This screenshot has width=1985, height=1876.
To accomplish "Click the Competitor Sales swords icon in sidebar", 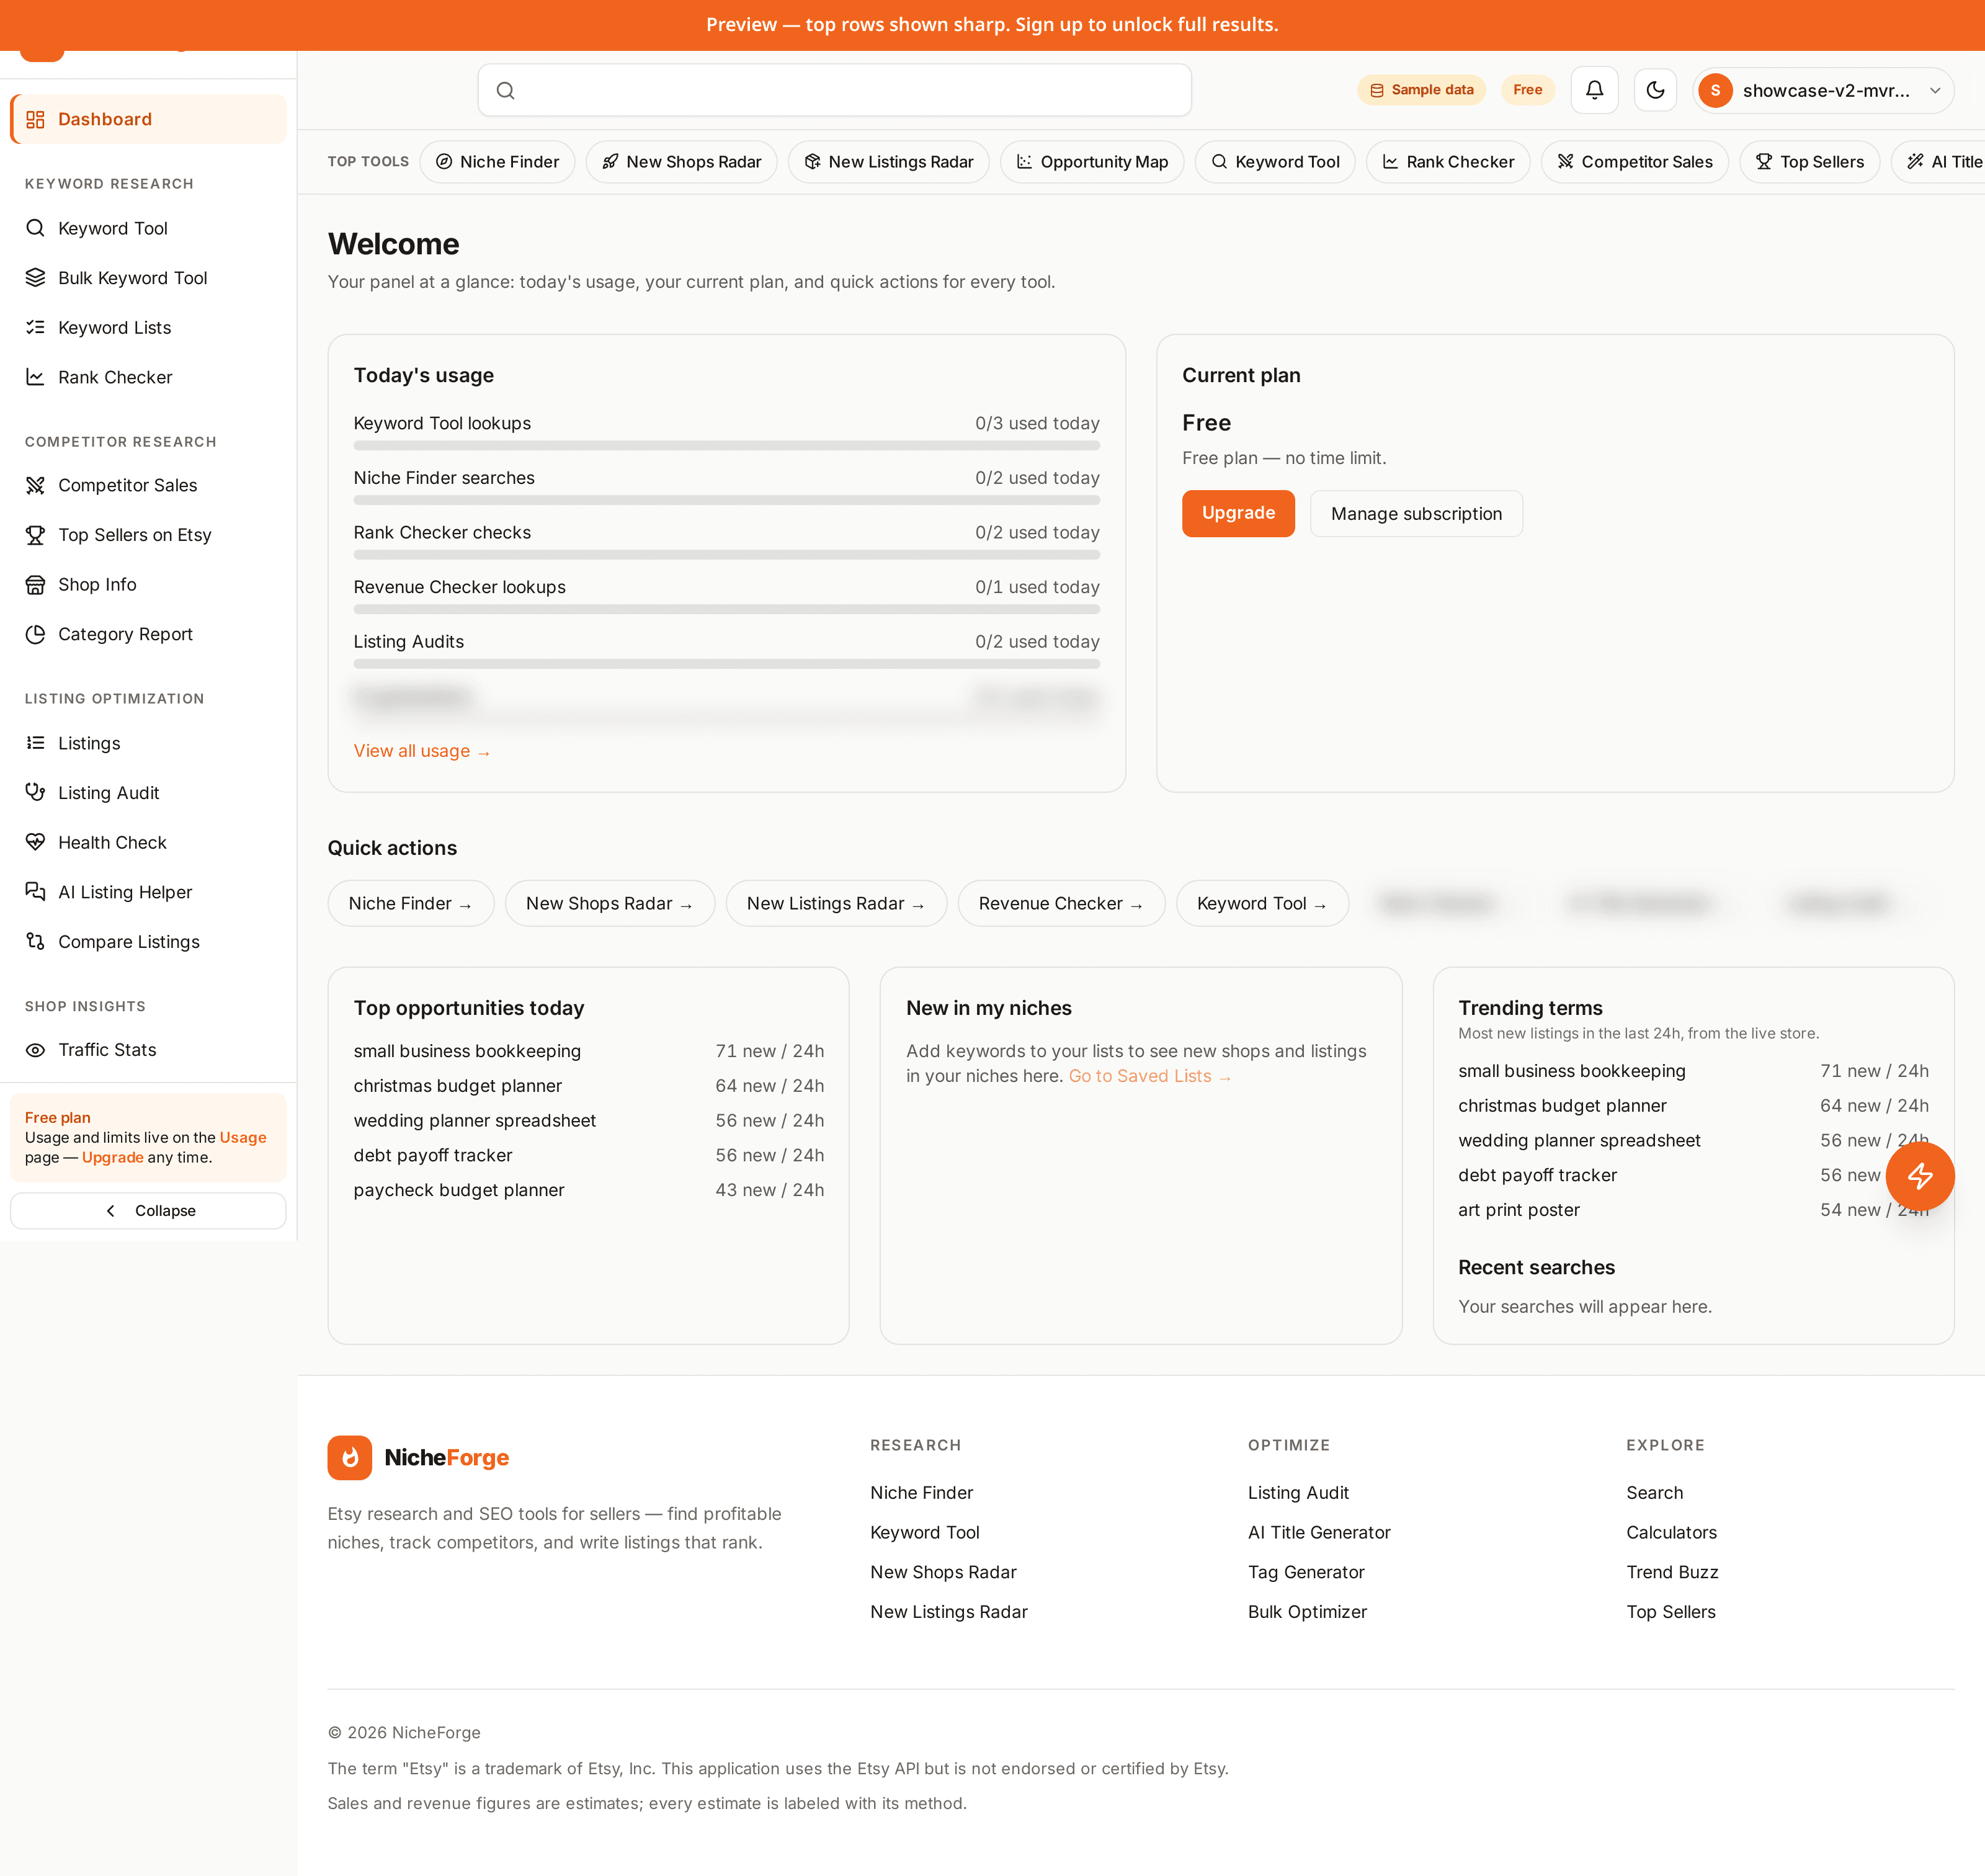I will [x=35, y=485].
